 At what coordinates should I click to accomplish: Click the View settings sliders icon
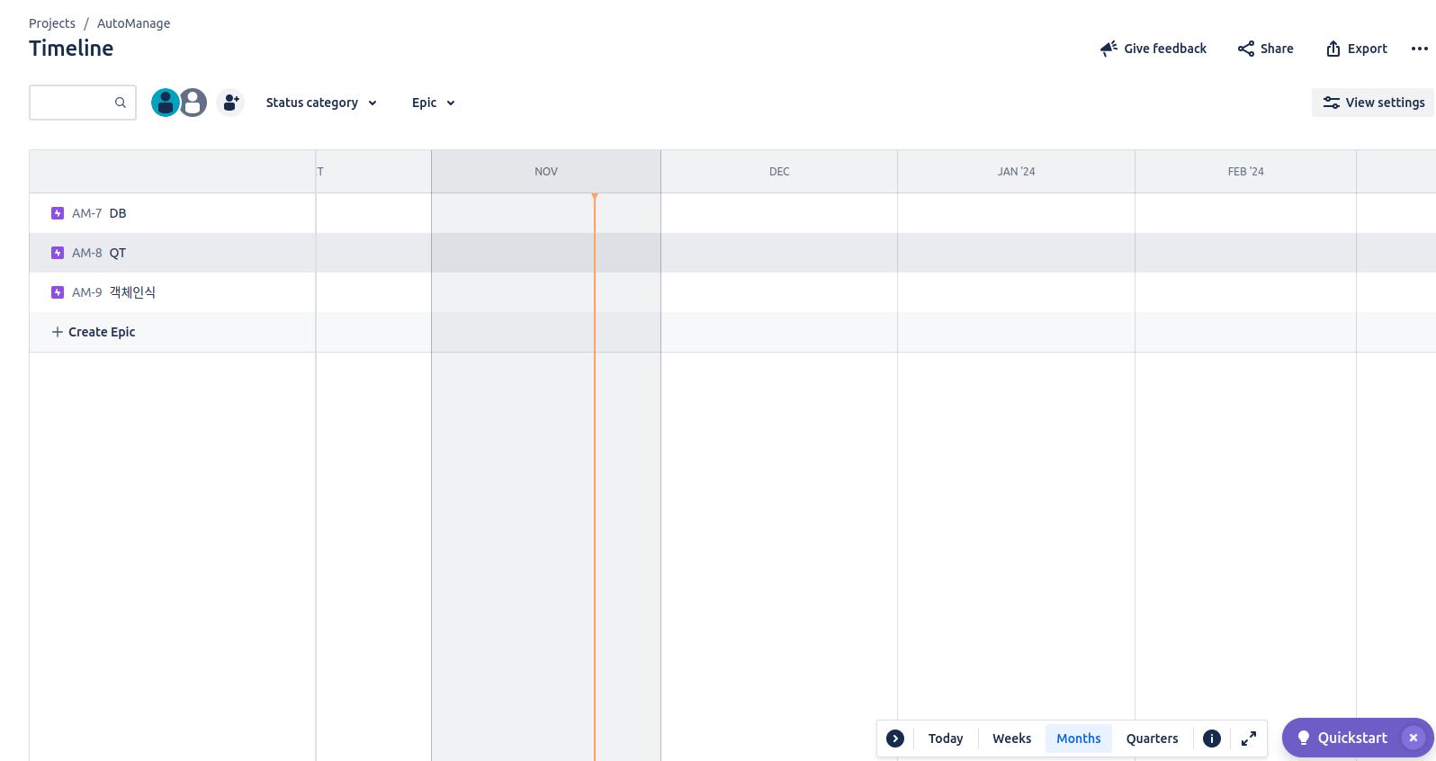(x=1332, y=103)
